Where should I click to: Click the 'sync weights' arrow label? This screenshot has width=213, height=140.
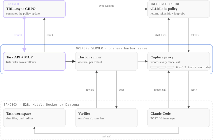click(x=106, y=6)
